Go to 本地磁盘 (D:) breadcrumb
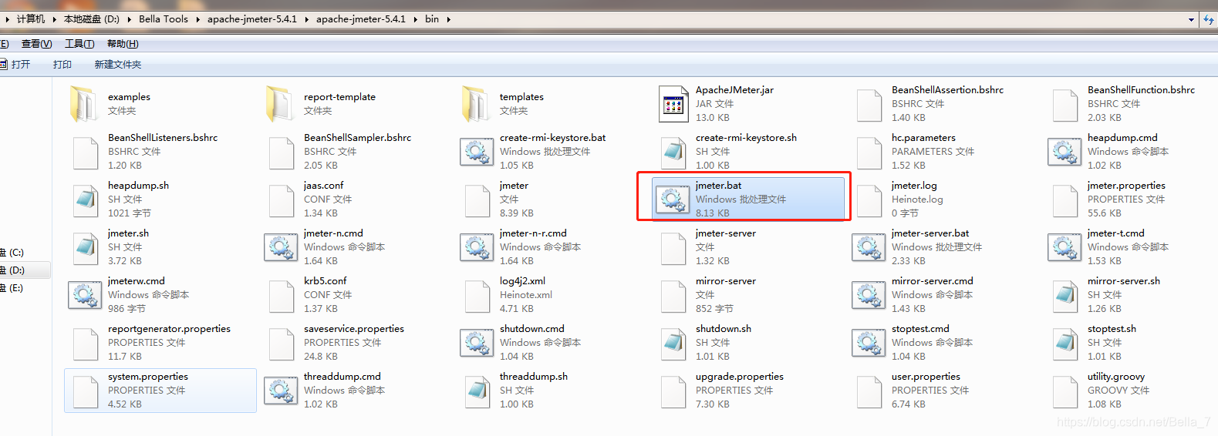This screenshot has width=1218, height=436. click(91, 19)
